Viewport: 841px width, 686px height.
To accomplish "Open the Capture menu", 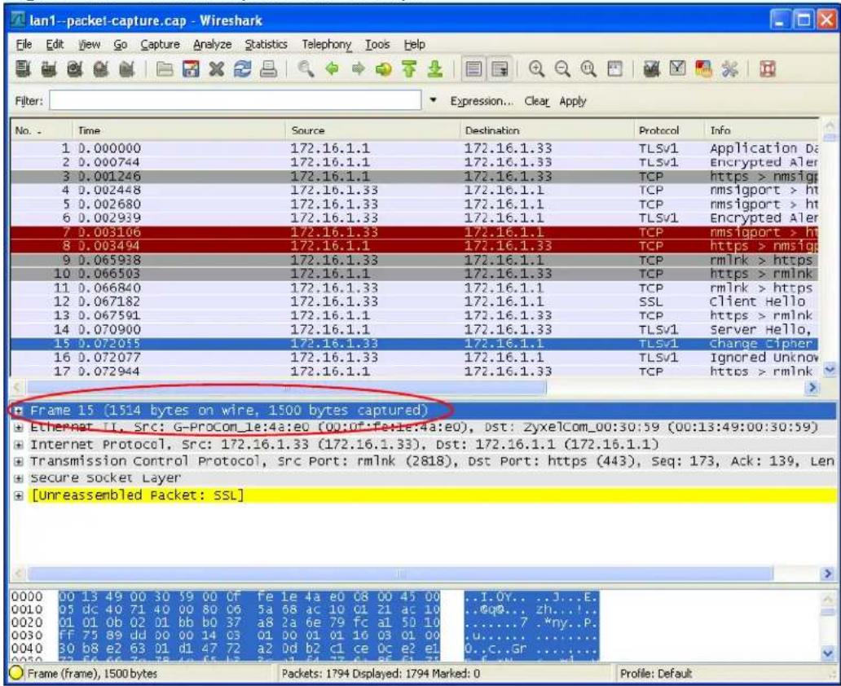I will [x=160, y=45].
